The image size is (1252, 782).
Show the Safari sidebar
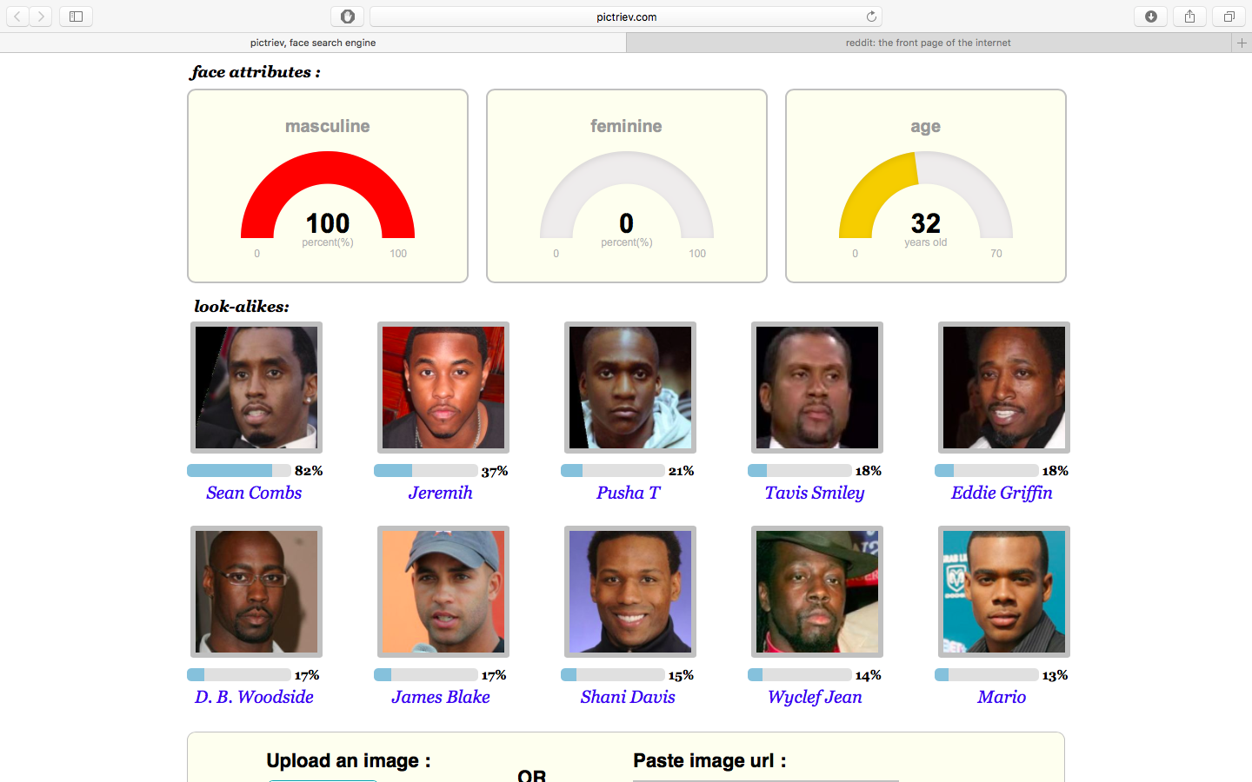(76, 17)
